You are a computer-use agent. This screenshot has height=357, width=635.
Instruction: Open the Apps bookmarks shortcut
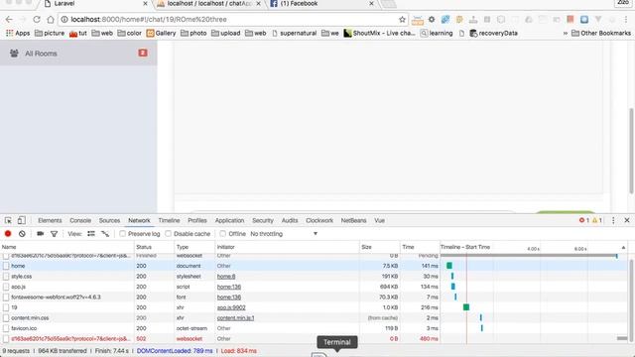click(18, 33)
